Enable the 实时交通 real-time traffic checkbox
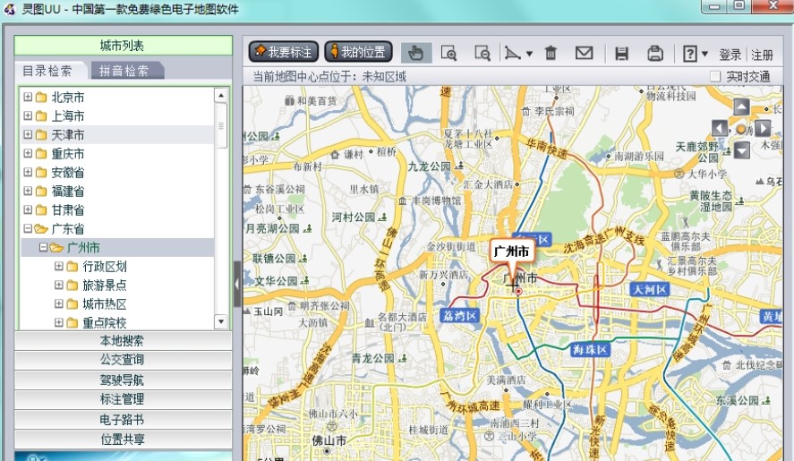 coord(715,77)
